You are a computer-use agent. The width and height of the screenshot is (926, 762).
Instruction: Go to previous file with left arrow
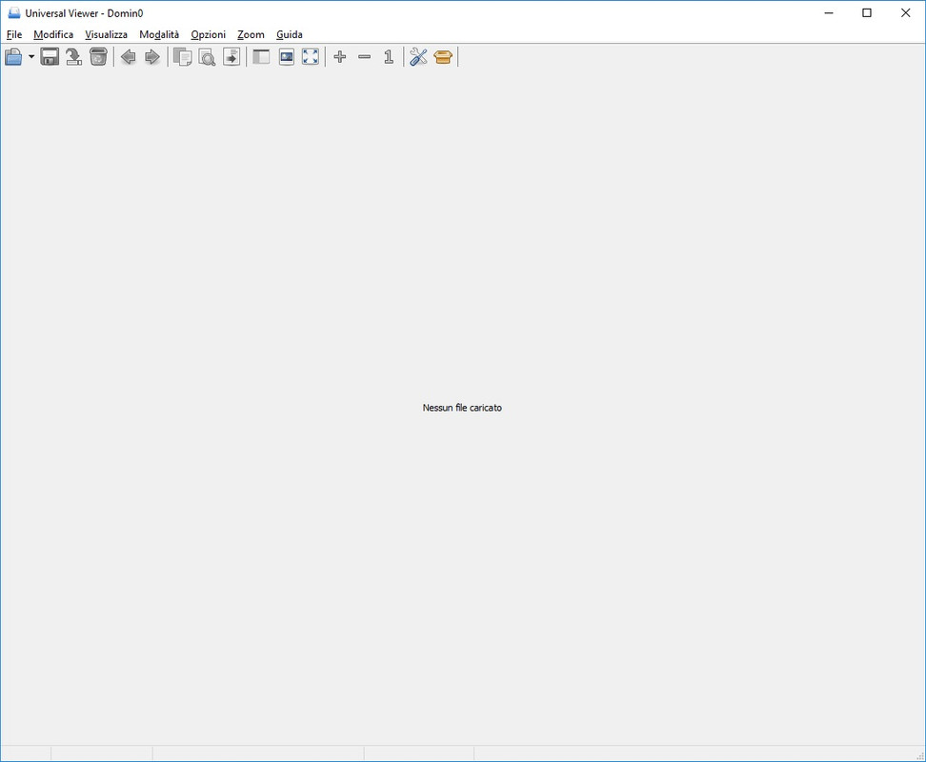tap(129, 57)
